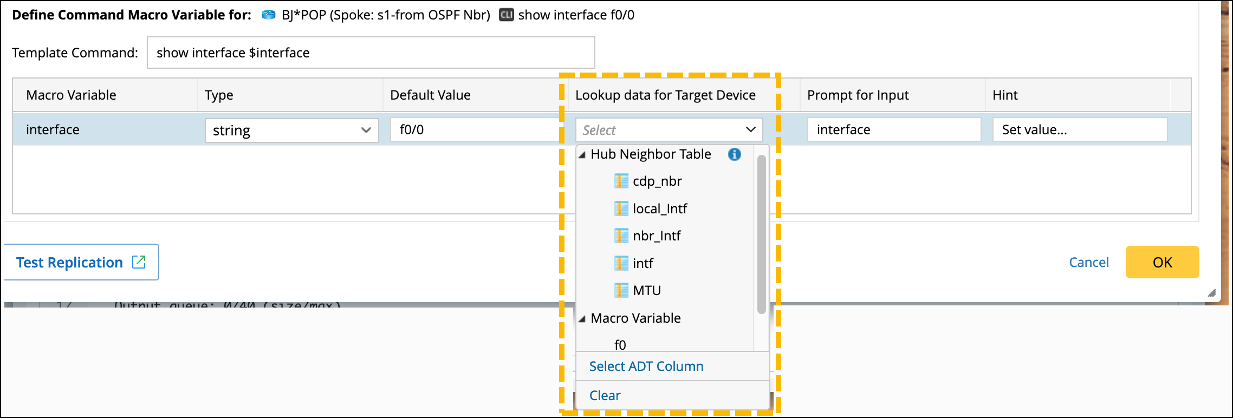
Task: Choose Clear in the lookup dropdown
Action: [x=605, y=396]
